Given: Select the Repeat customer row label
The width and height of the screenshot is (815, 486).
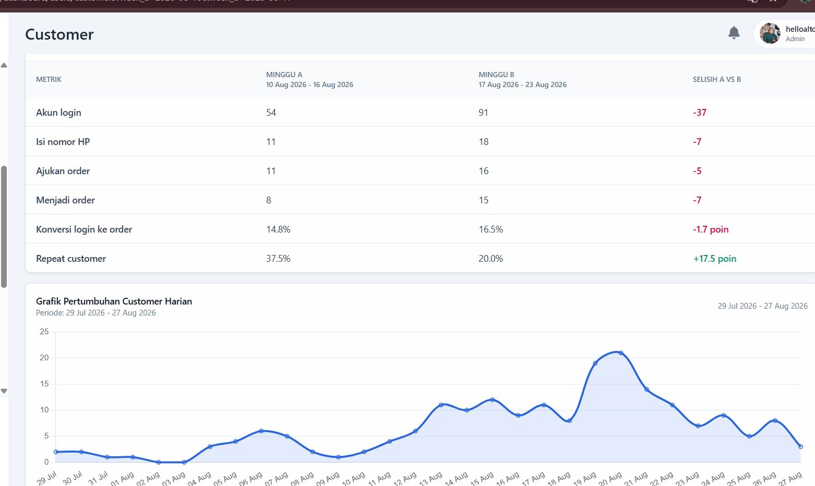Looking at the screenshot, I should pyautogui.click(x=71, y=259).
